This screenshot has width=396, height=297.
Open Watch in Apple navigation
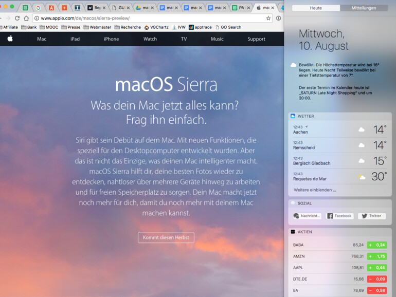(150, 39)
